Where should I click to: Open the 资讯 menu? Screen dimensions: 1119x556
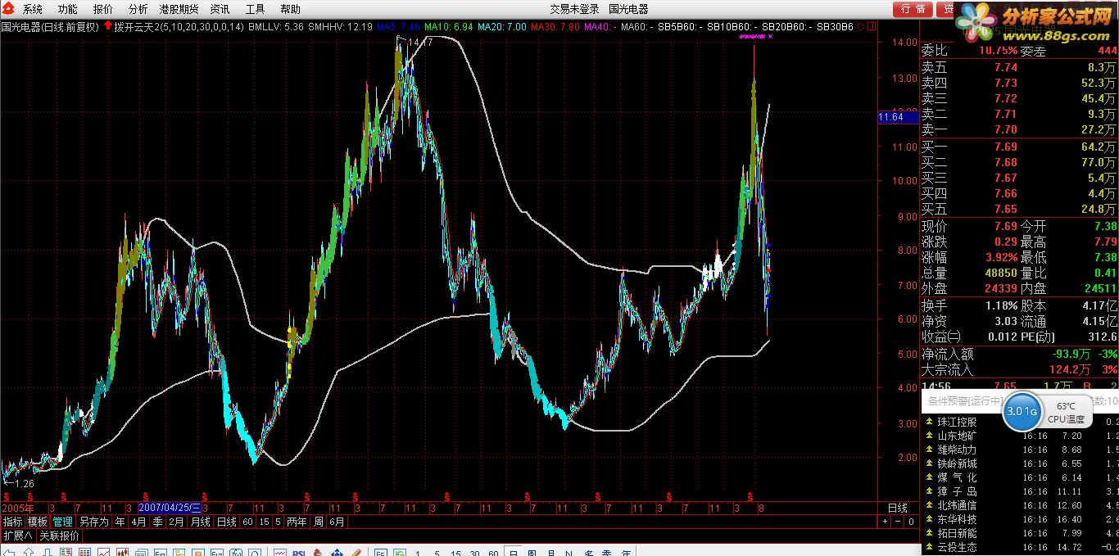[220, 9]
